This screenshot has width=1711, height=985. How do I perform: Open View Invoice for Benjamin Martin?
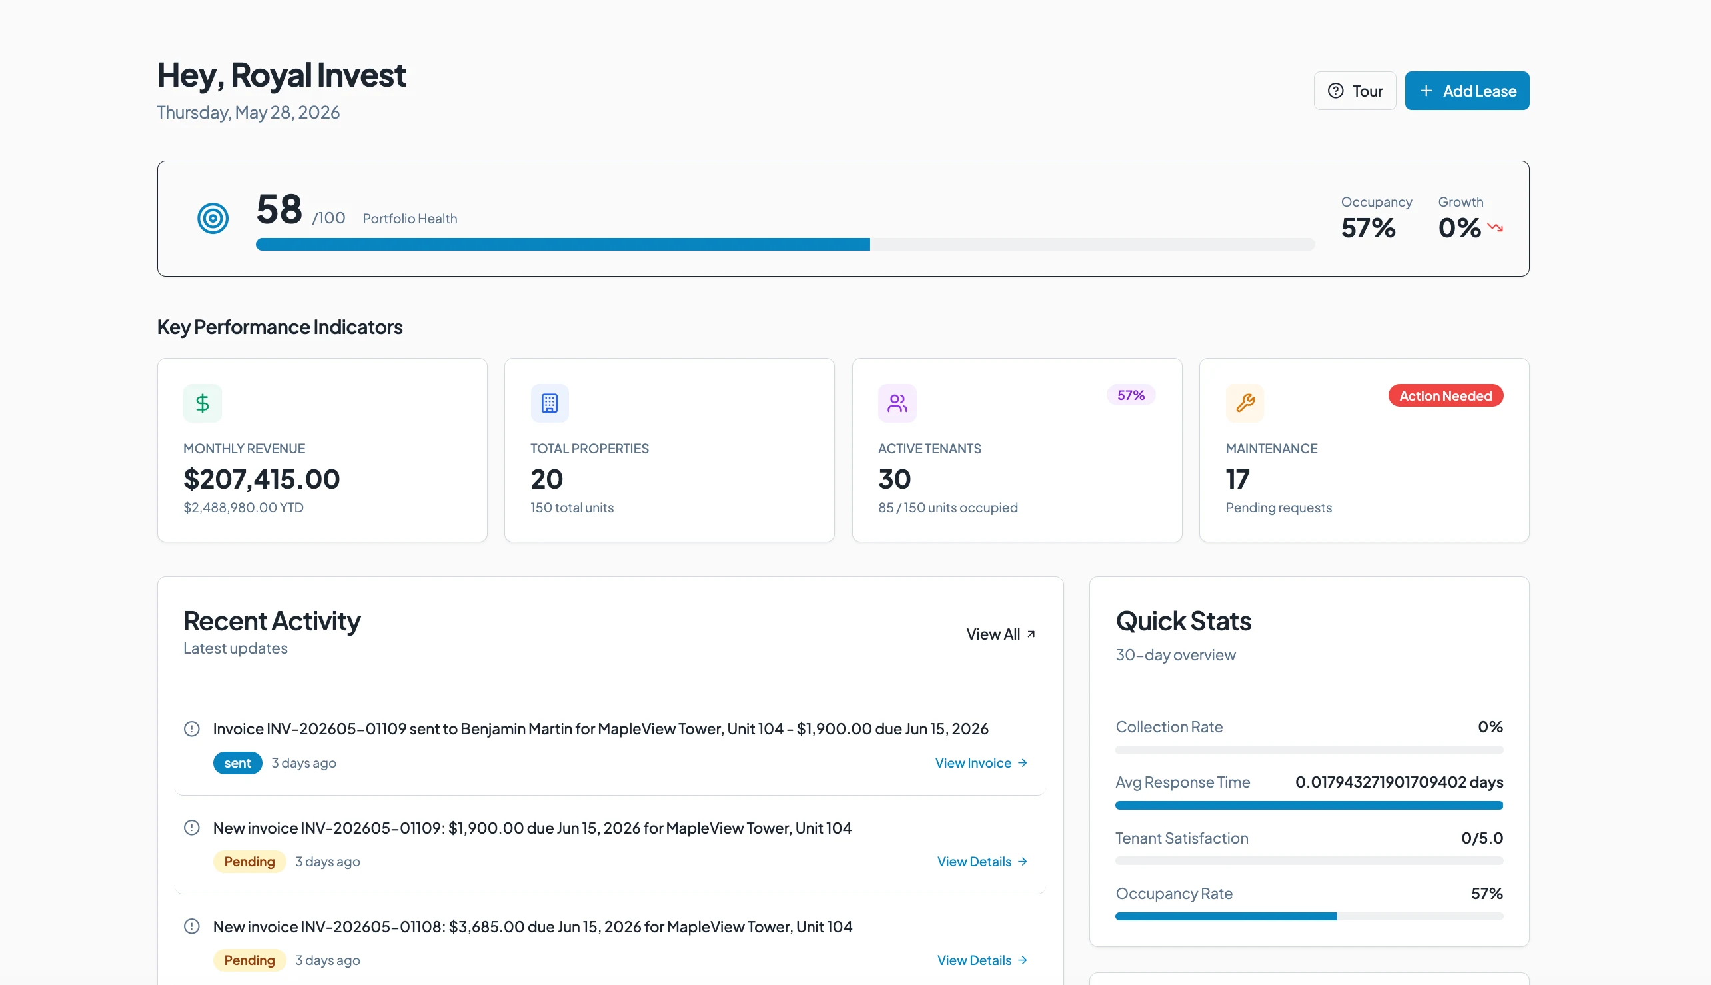[x=981, y=762]
